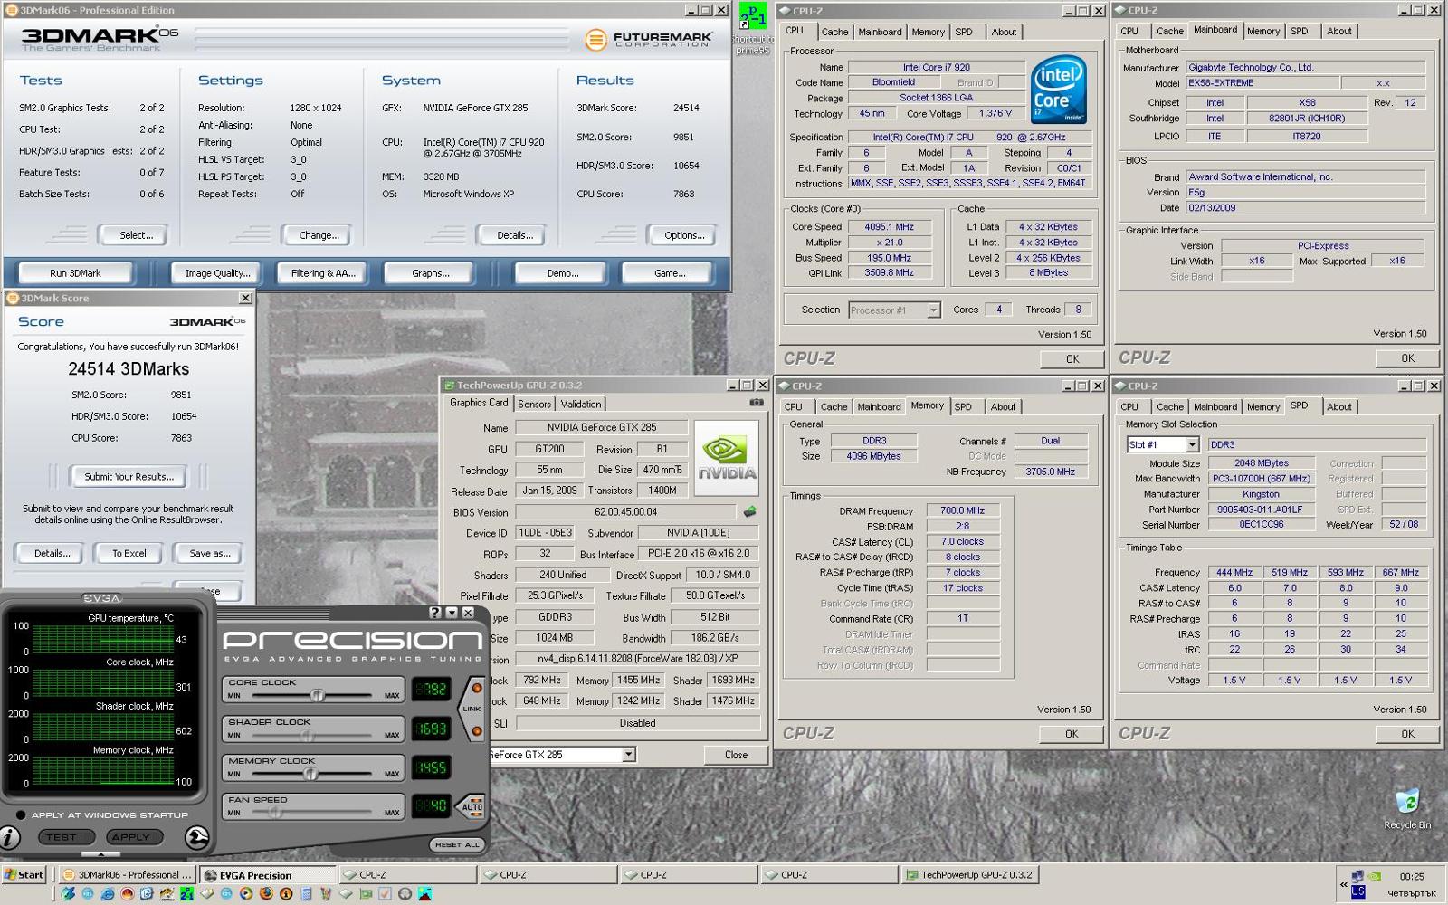Click the 2-1 green icon in quick launch
This screenshot has height=905, width=1448.
(x=186, y=894)
